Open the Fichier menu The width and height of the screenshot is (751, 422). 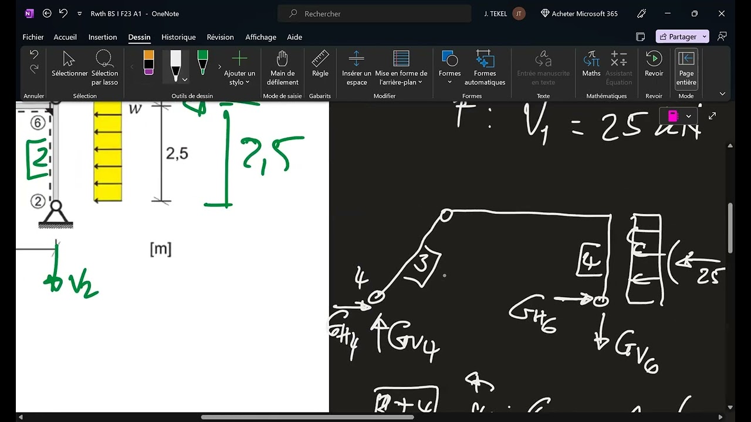point(33,37)
